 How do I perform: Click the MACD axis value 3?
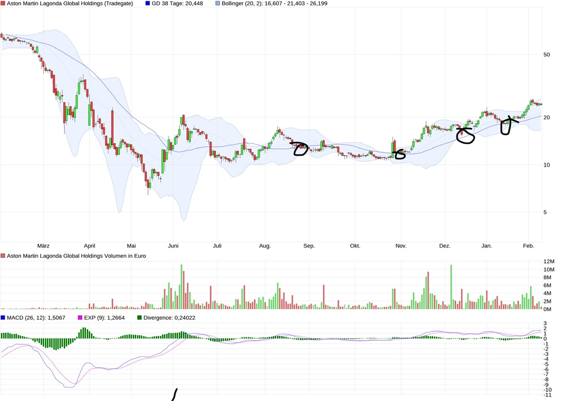click(x=545, y=324)
